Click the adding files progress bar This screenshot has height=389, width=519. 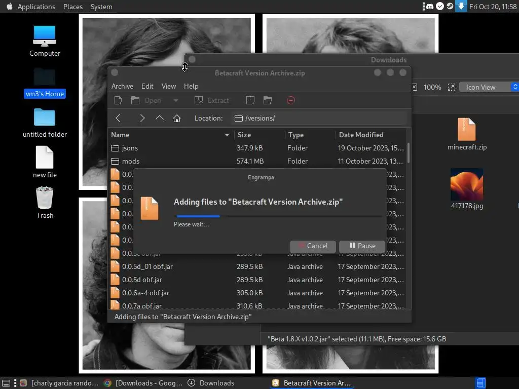(x=278, y=216)
